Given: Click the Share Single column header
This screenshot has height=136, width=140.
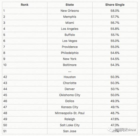Looking at the screenshot, I should click(x=115, y=5).
